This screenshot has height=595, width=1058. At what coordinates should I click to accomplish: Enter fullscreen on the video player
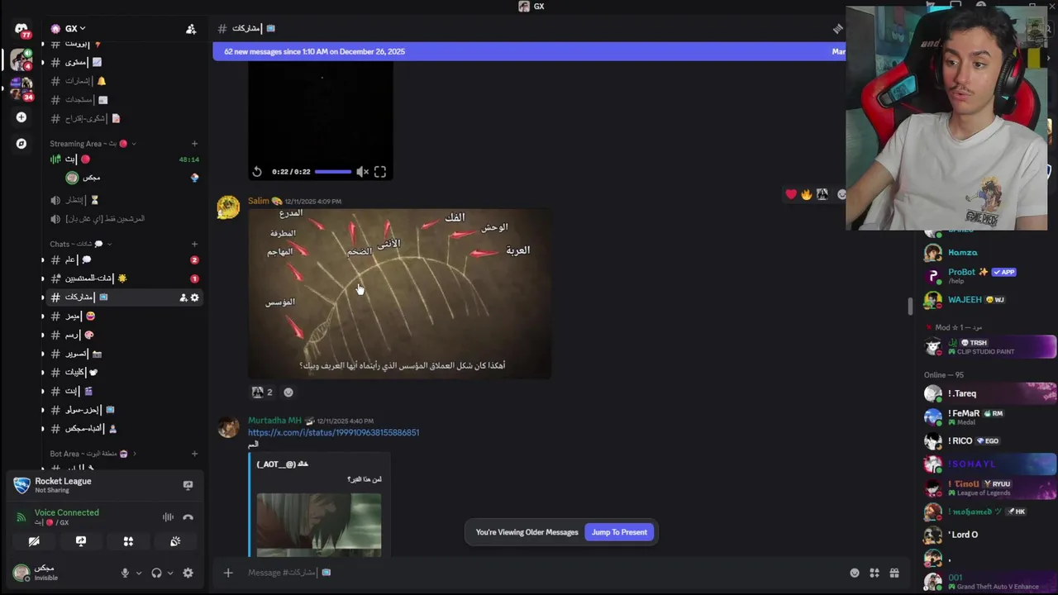pos(380,172)
